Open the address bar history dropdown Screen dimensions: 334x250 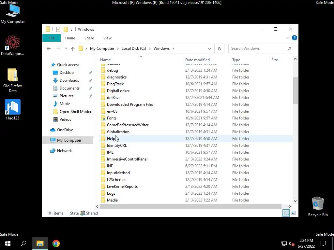coord(210,49)
